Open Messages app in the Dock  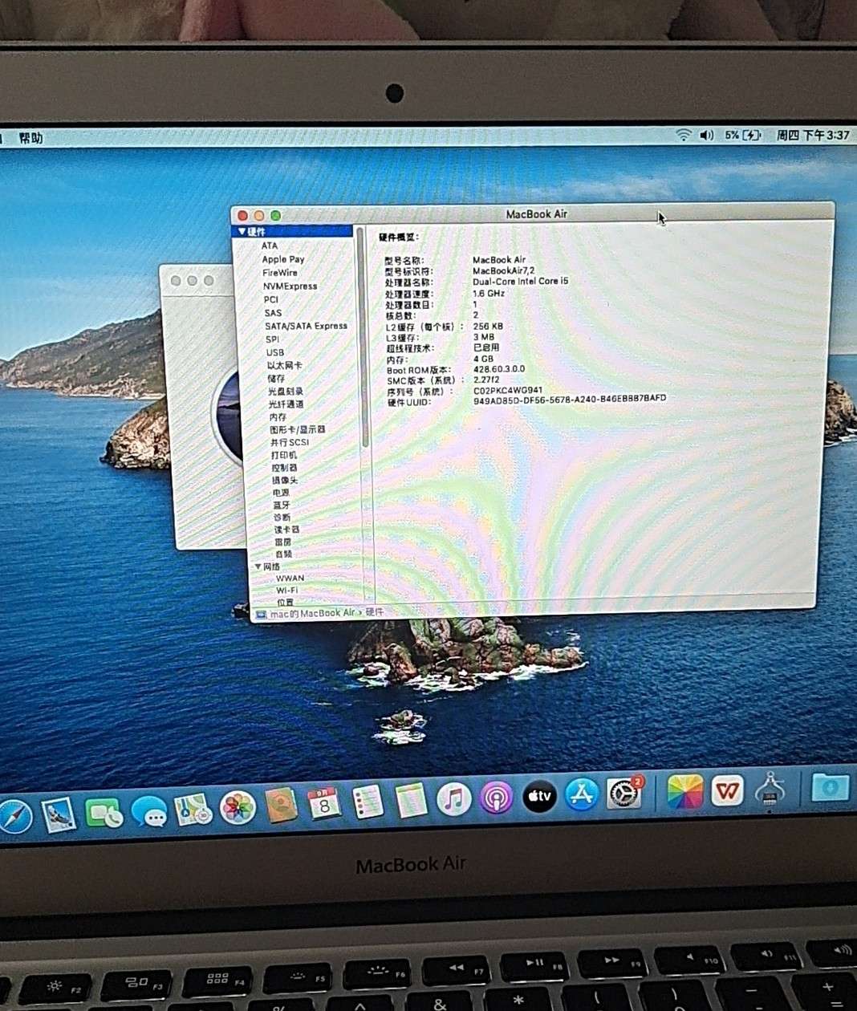149,812
